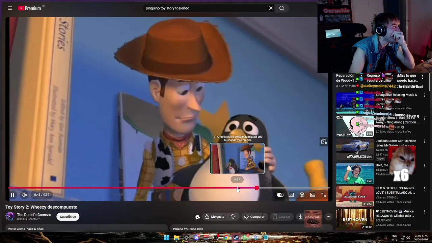The height and width of the screenshot is (243, 432).
Task: Open options menu for Regular Show video
Action: click(425, 118)
